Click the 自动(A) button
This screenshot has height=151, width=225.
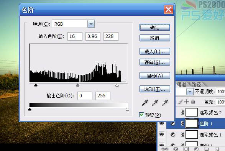pyautogui.click(x=155, y=75)
